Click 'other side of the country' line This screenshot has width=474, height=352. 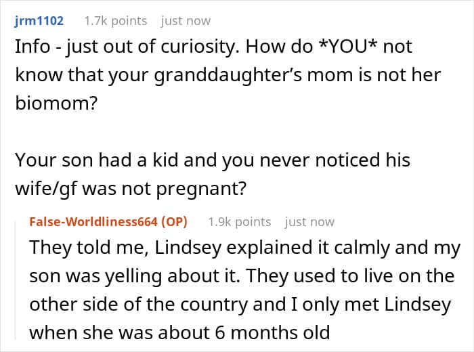(240, 304)
